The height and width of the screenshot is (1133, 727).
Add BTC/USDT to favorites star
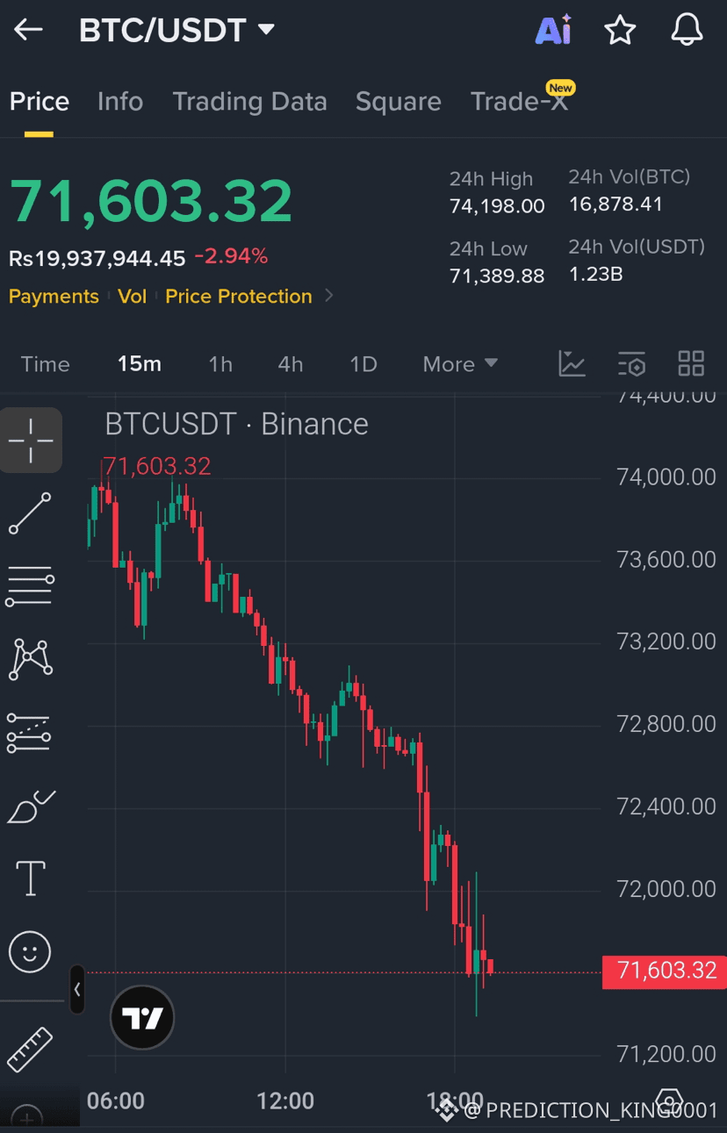point(620,30)
